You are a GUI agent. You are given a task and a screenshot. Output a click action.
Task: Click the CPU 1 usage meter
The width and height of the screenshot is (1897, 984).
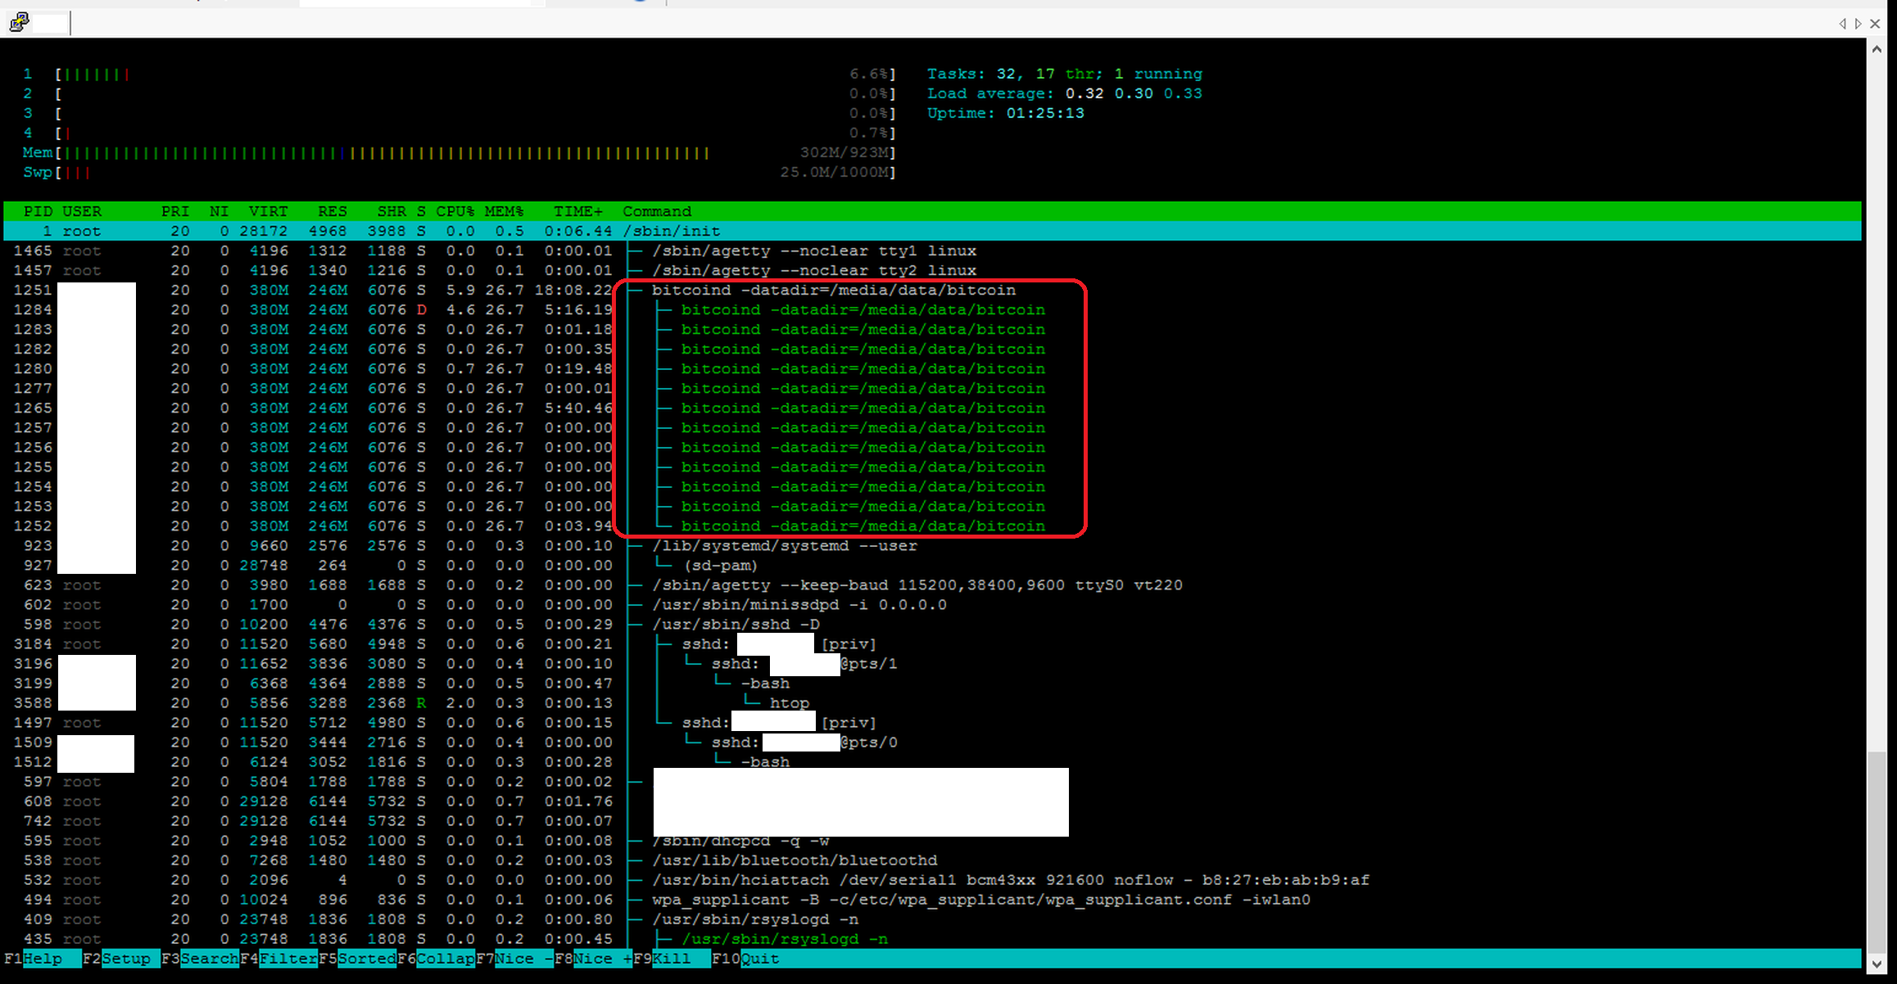459,74
